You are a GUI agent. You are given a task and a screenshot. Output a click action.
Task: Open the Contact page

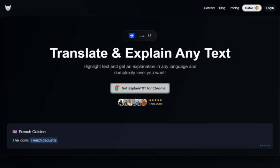click(x=209, y=8)
